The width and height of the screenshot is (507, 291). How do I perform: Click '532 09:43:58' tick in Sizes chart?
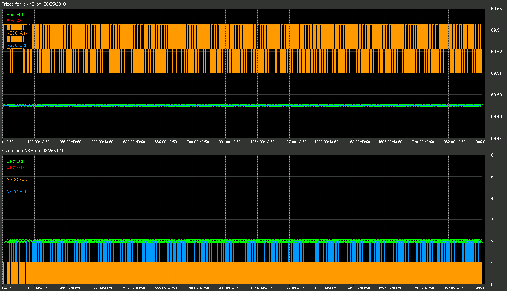134,288
